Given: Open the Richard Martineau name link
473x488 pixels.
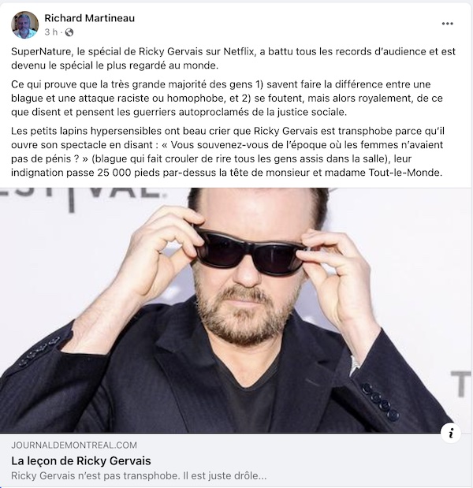Looking at the screenshot, I should tap(90, 18).
